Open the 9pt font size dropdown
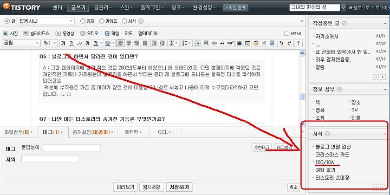 click(49, 43)
